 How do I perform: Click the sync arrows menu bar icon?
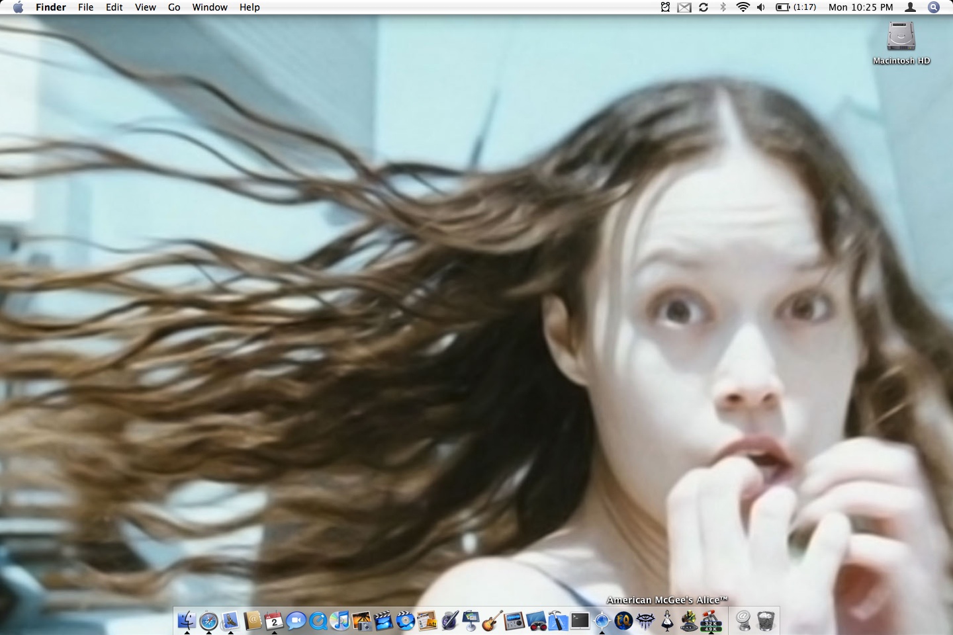click(703, 7)
